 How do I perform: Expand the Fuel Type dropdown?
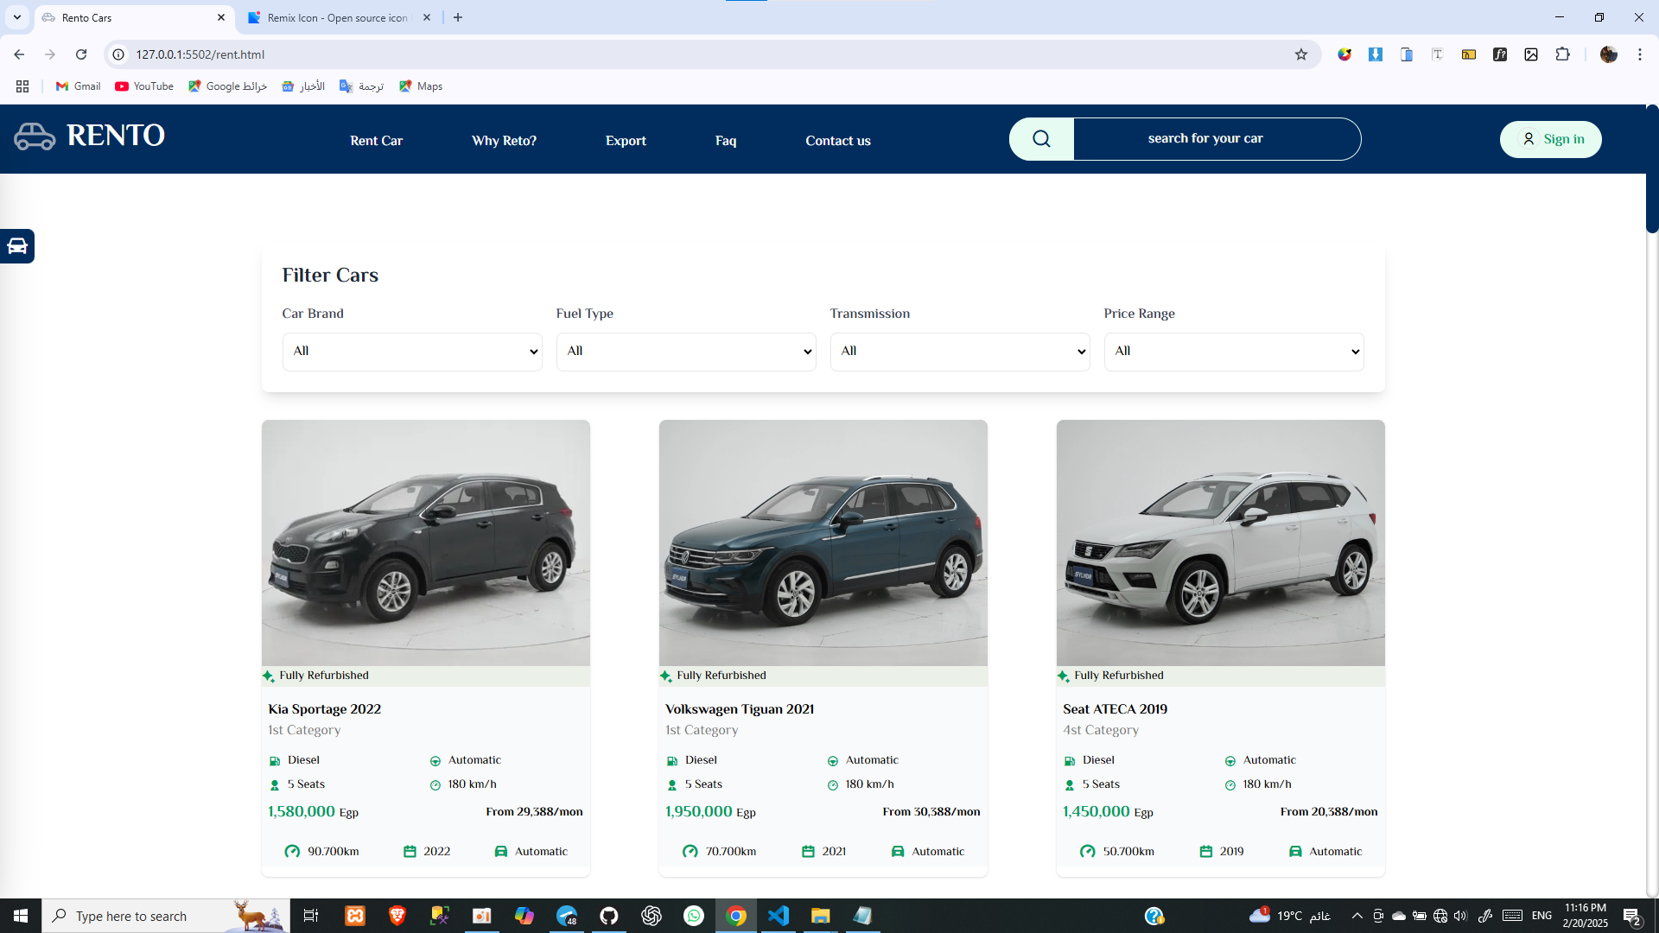686,352
